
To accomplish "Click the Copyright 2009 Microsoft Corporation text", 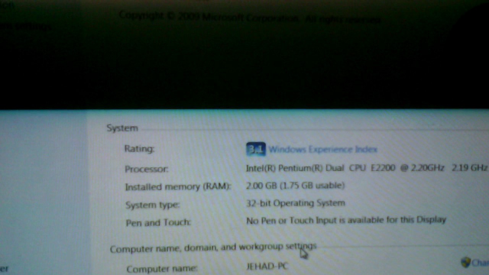I will 250,18.
